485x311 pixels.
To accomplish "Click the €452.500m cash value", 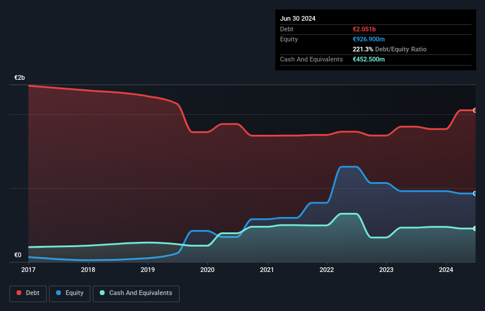I will (x=369, y=59).
